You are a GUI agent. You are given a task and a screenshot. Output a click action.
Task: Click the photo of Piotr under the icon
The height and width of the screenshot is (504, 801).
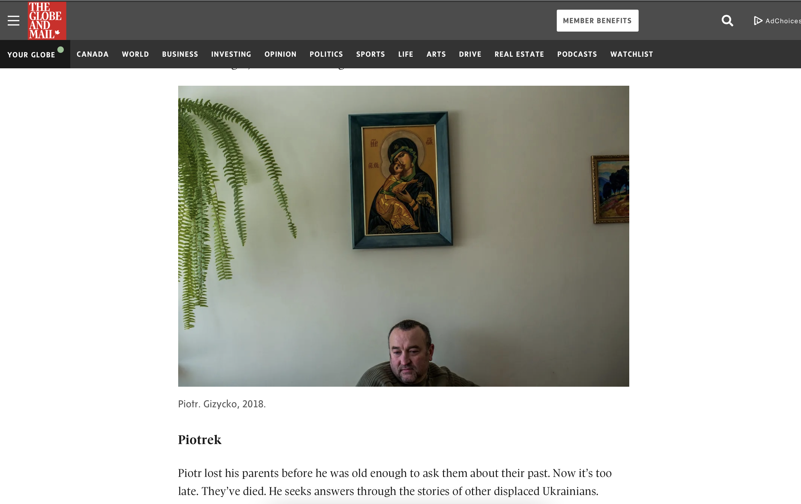click(x=403, y=236)
